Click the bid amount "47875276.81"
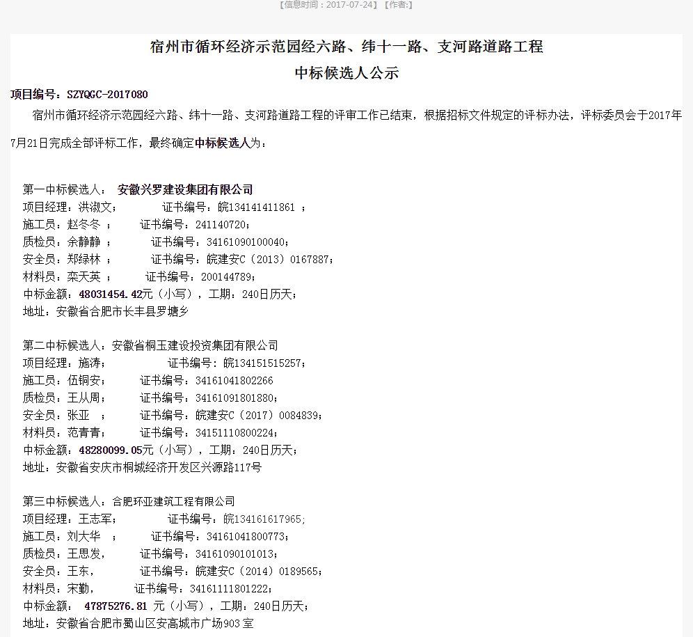693x637 pixels. (115, 606)
